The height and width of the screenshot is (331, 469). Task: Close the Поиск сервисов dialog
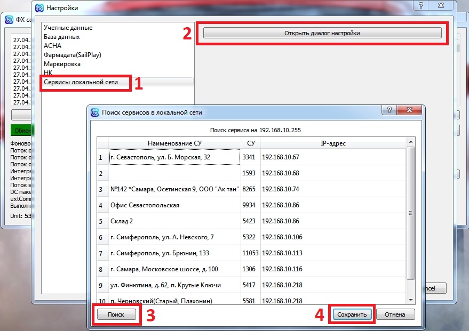tap(411, 110)
